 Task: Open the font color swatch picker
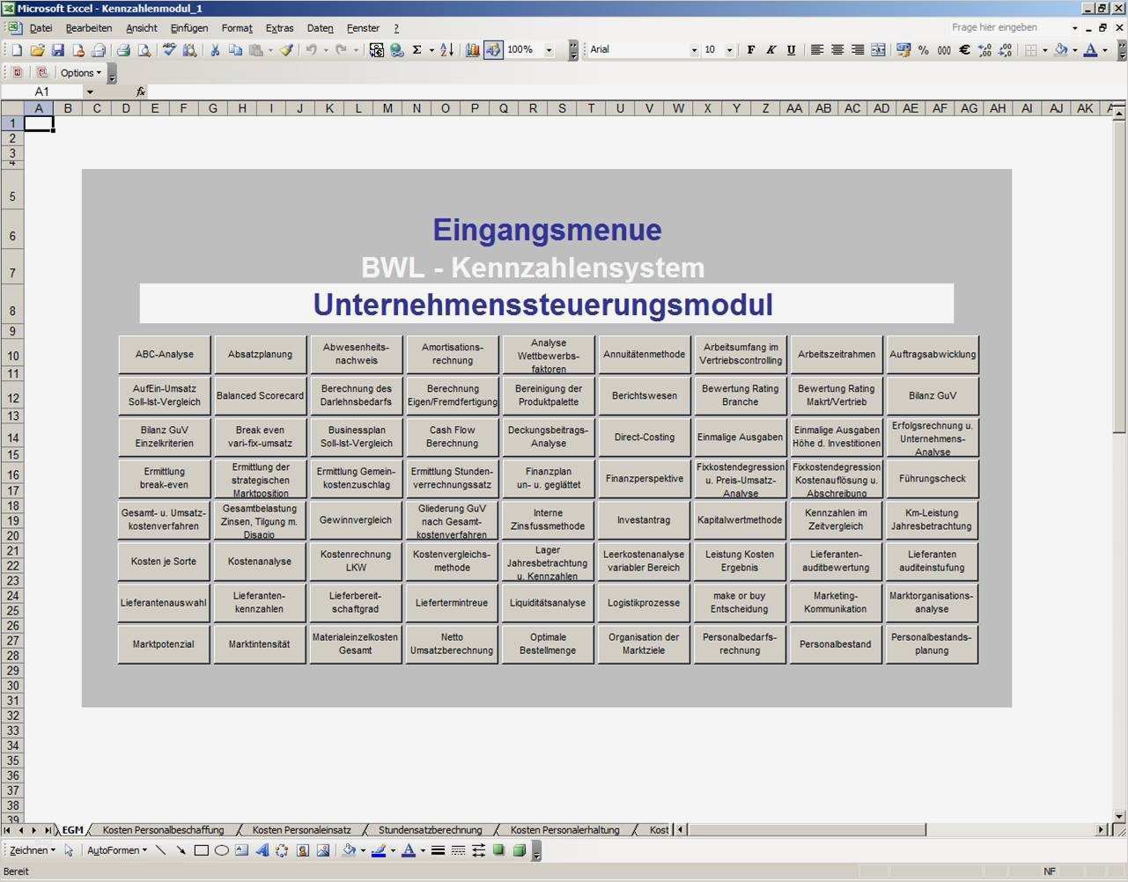(1106, 49)
